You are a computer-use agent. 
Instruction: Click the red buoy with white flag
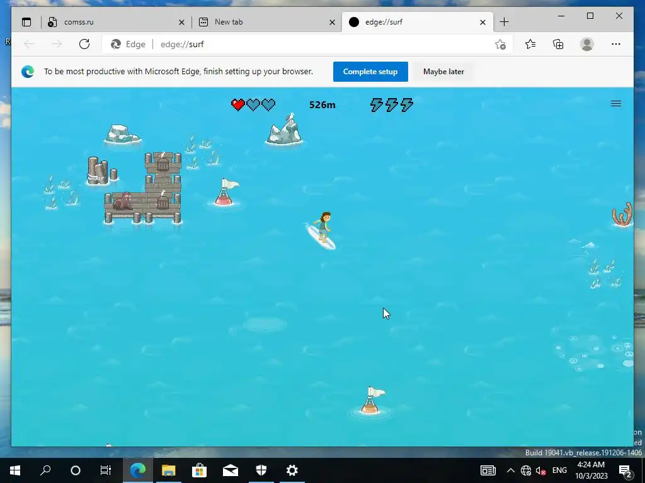226,192
